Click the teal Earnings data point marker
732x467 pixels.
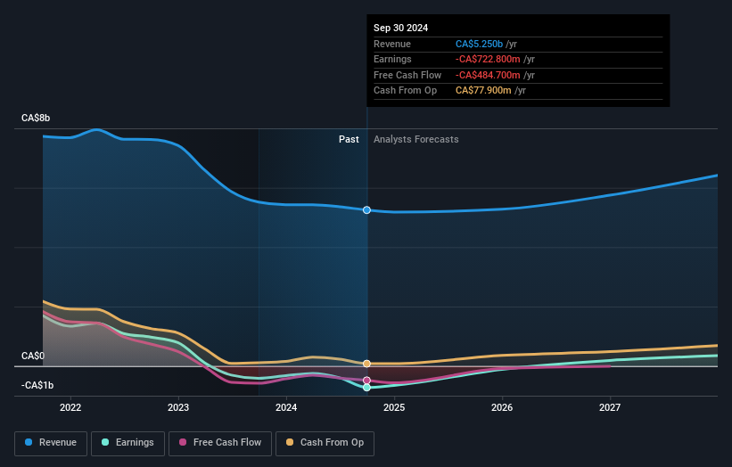(x=367, y=387)
